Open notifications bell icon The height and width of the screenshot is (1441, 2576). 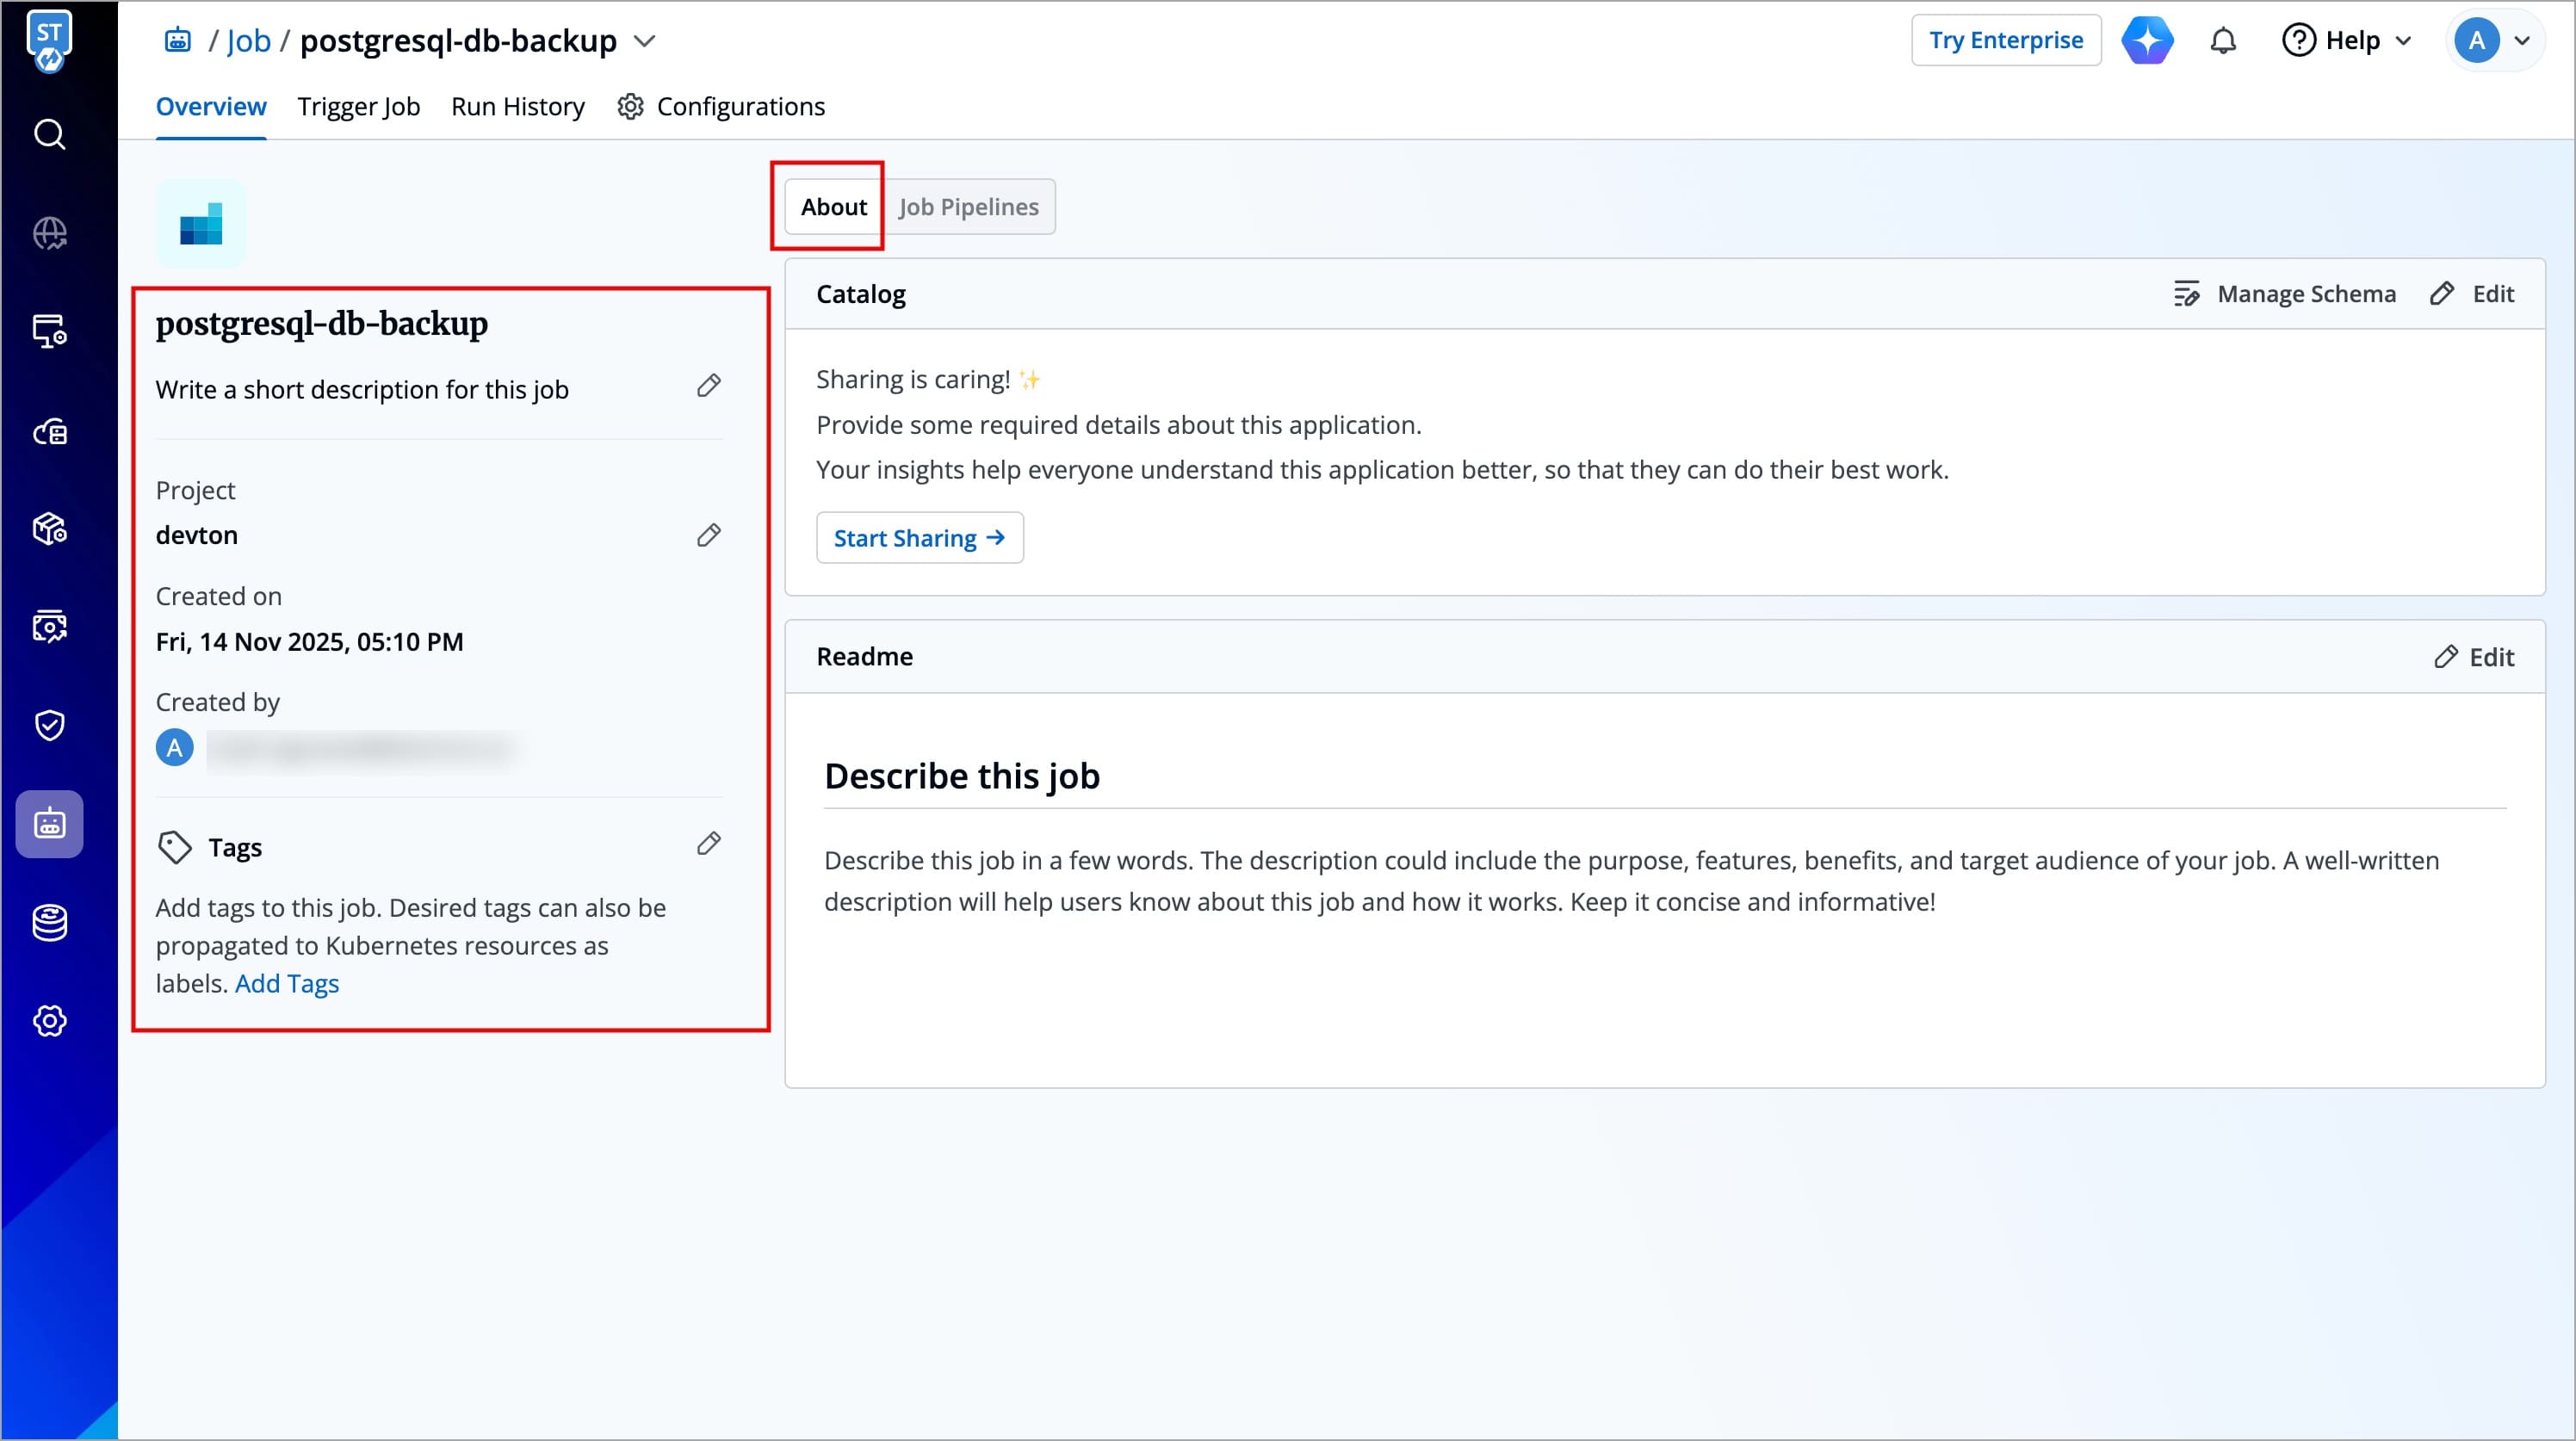[2222, 41]
